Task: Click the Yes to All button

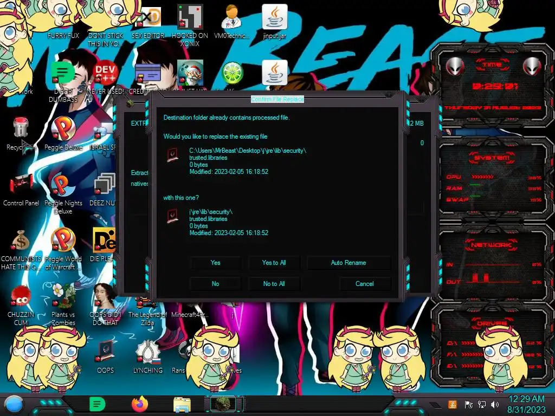Action: click(x=274, y=263)
